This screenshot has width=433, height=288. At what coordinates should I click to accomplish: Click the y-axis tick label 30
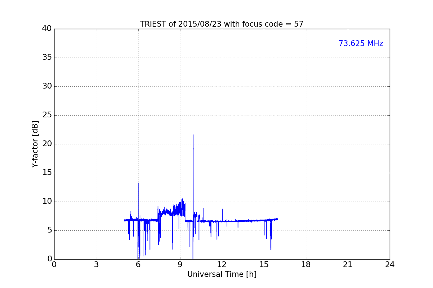pyautogui.click(x=47, y=86)
